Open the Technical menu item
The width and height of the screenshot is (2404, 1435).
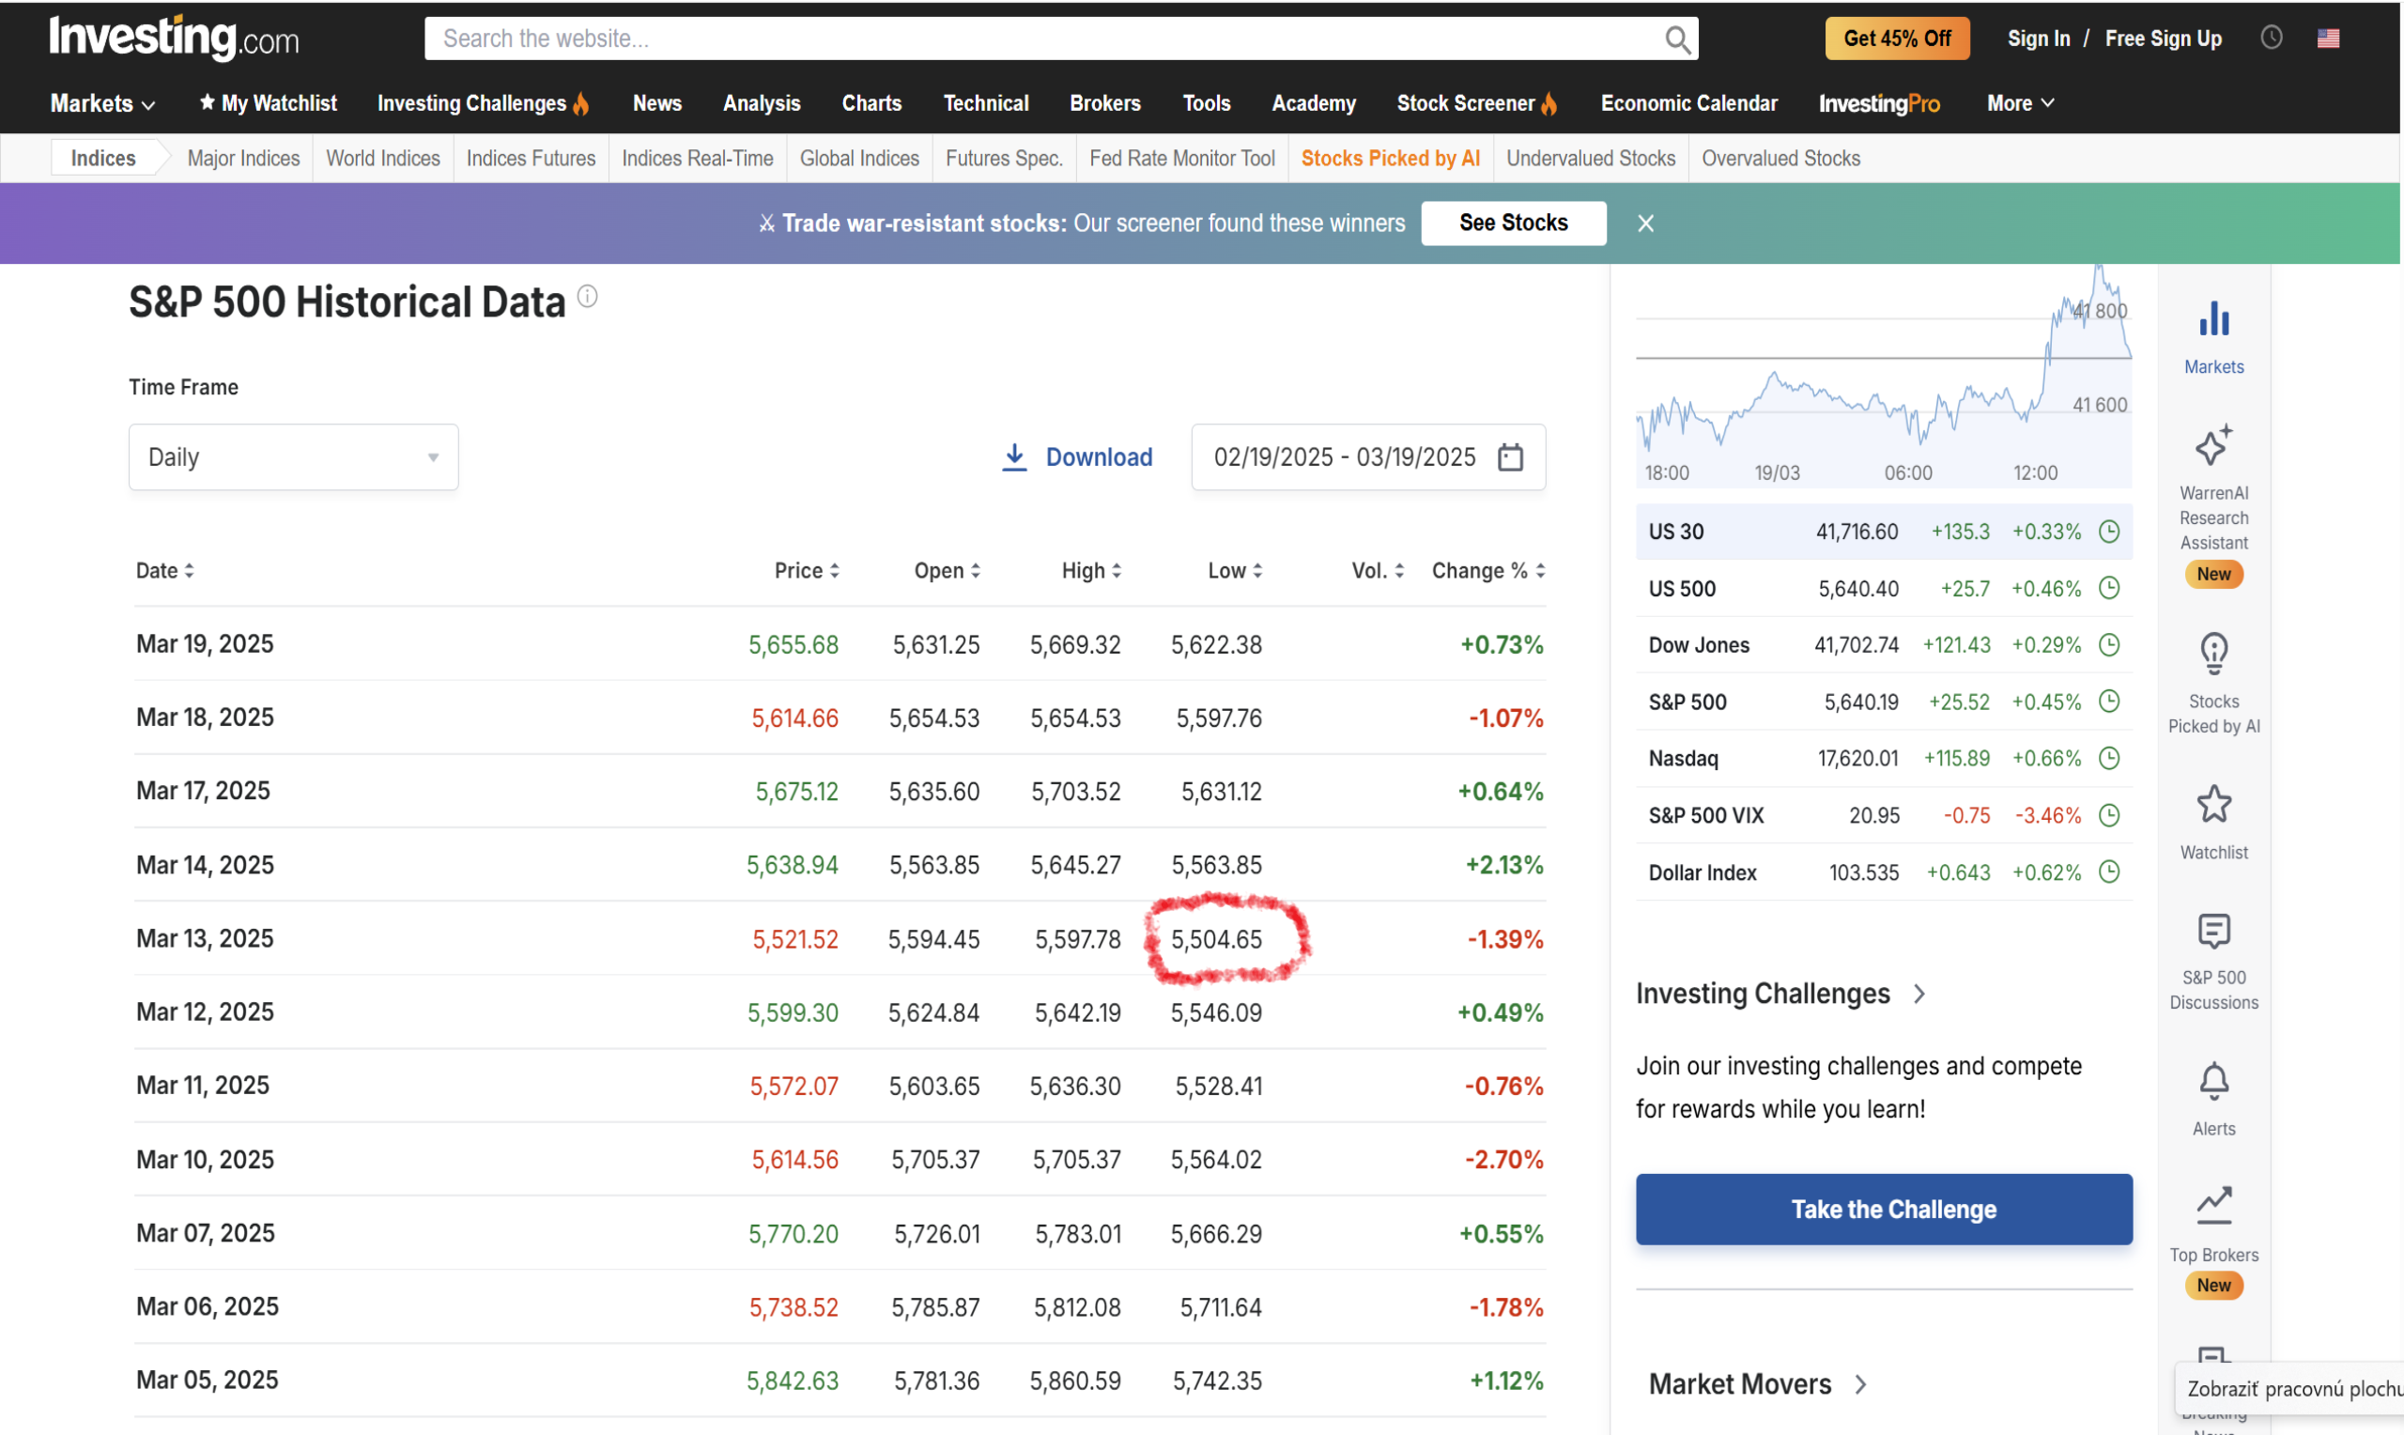[x=985, y=103]
